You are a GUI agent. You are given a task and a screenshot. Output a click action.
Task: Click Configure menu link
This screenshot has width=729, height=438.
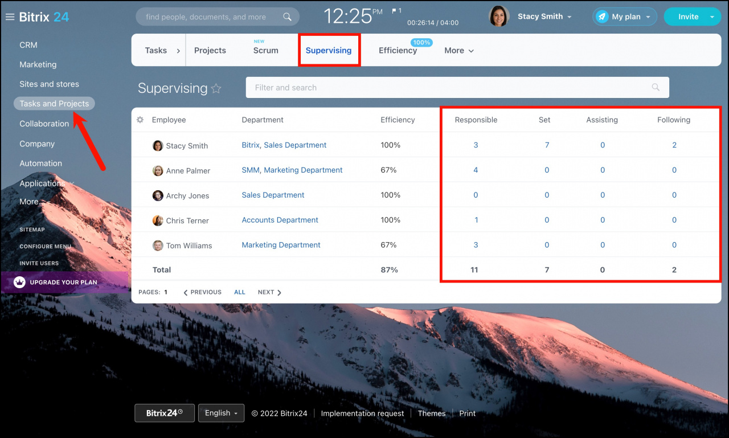(x=46, y=247)
